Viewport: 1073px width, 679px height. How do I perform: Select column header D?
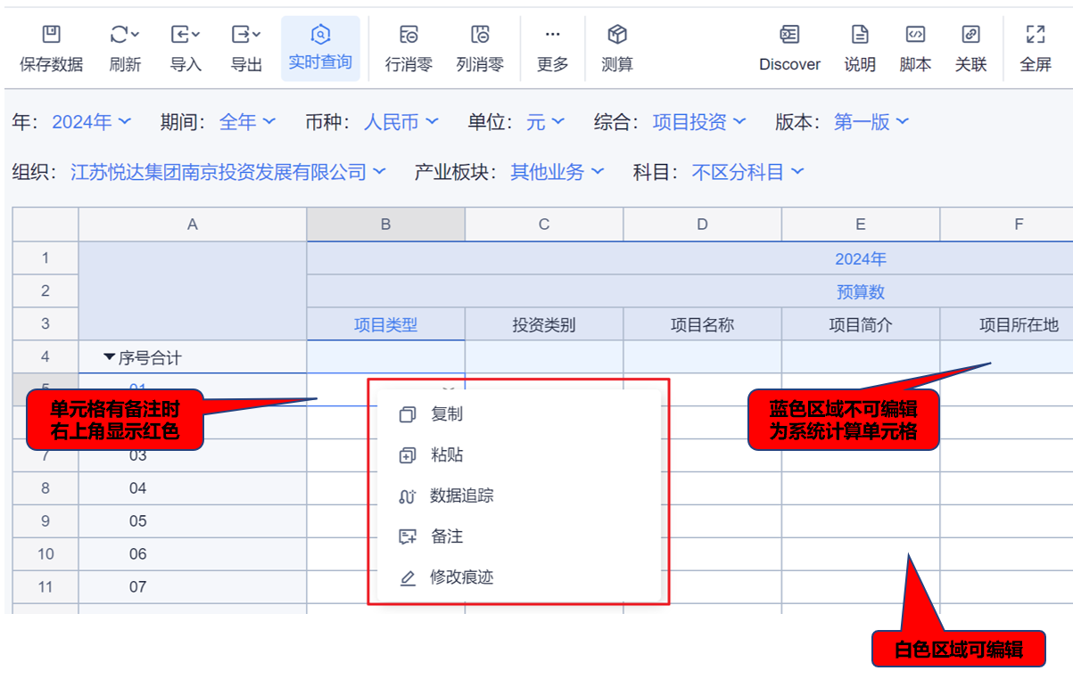click(702, 225)
